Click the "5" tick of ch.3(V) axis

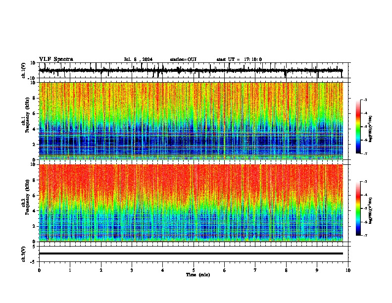(x=35, y=246)
